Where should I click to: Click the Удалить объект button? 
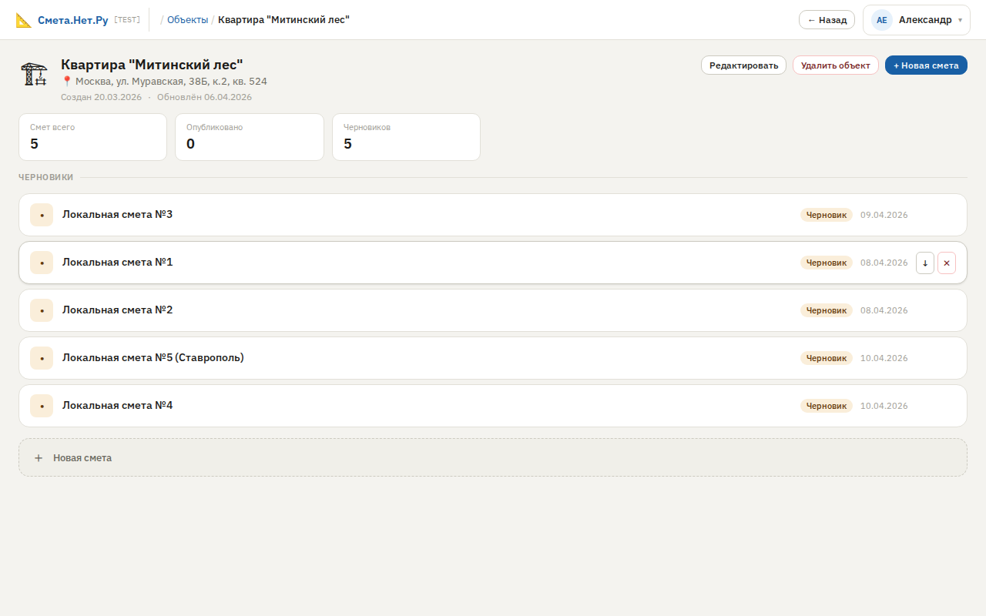pyautogui.click(x=835, y=65)
